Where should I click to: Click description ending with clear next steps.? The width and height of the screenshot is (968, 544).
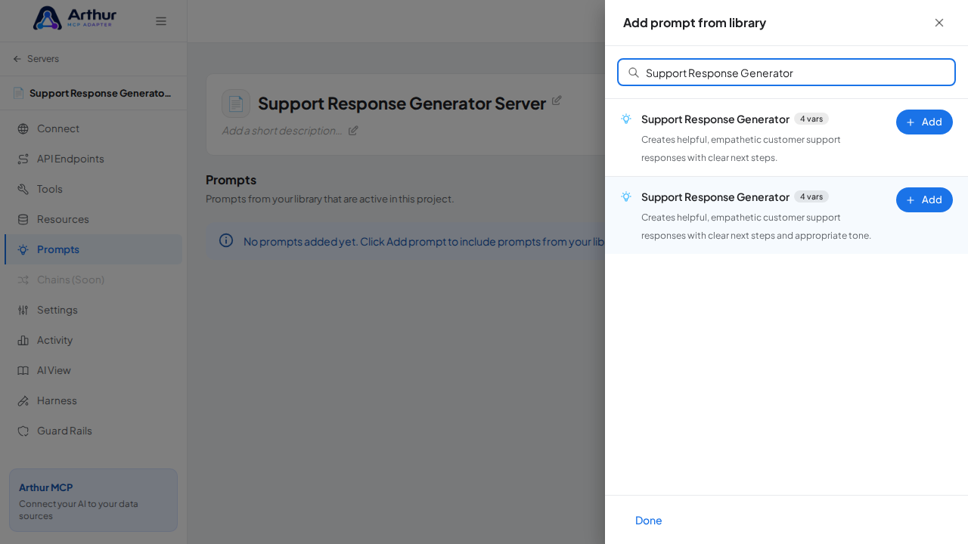[741, 149]
